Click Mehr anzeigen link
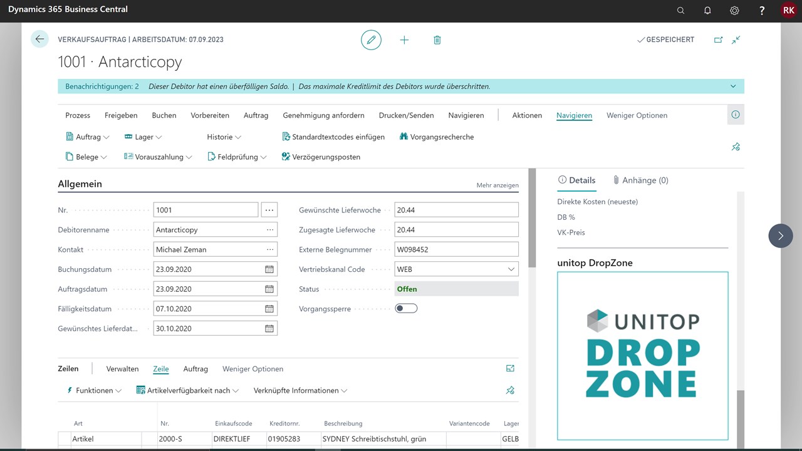The width and height of the screenshot is (802, 451). pos(497,185)
